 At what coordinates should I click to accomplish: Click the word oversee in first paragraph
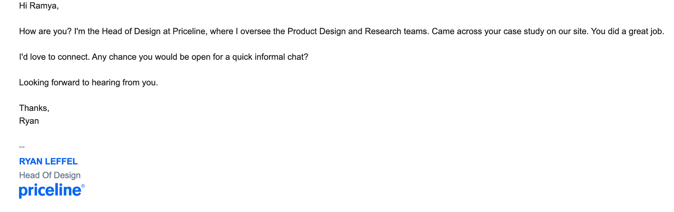(x=255, y=32)
